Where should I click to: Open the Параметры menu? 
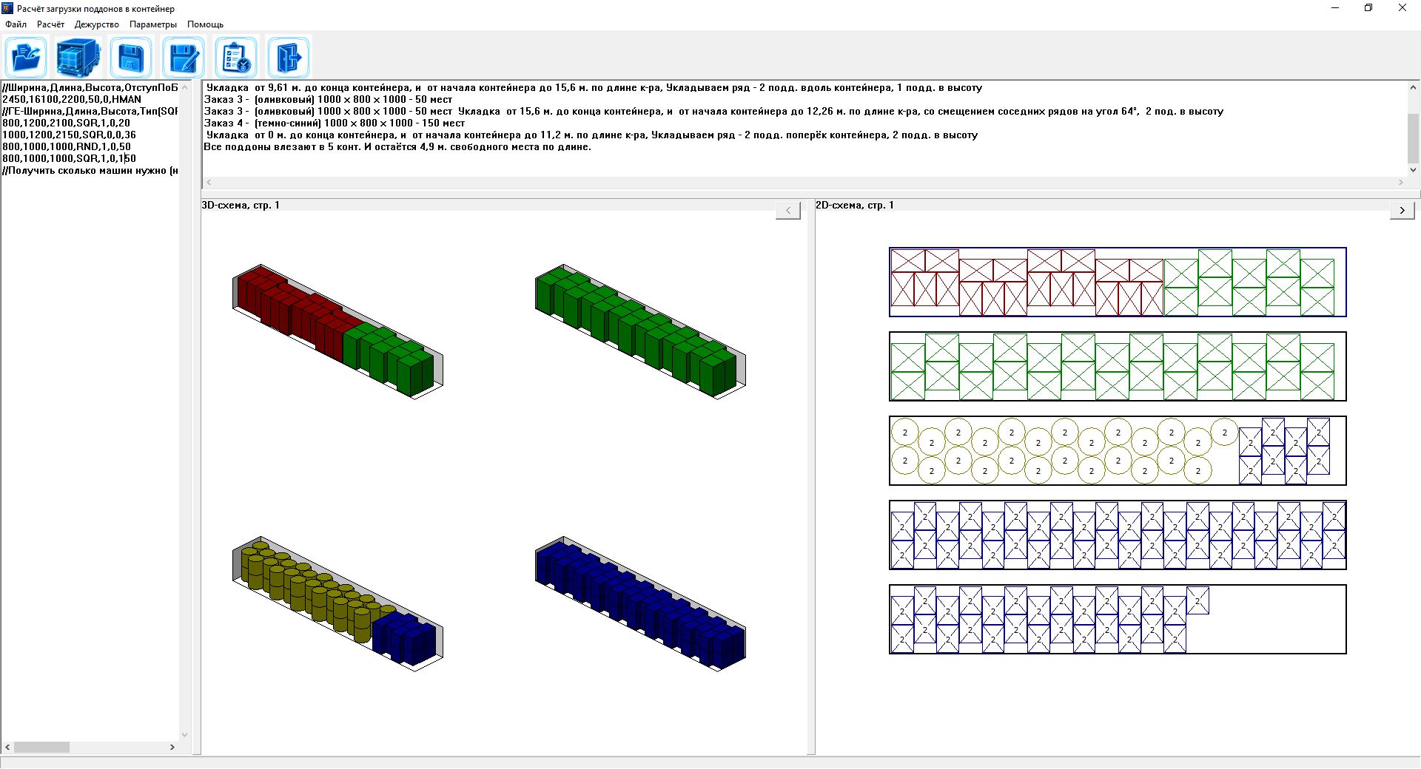pyautogui.click(x=153, y=24)
